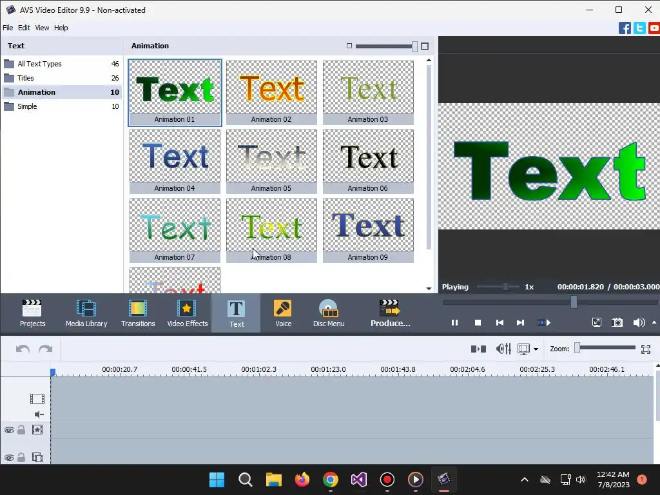660x495 pixels.
Task: Open the audio mixer icon
Action: pos(503,349)
